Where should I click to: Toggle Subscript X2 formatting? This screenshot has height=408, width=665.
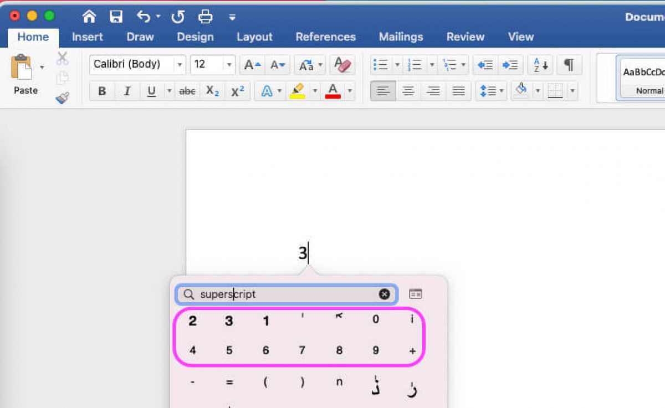pos(212,91)
